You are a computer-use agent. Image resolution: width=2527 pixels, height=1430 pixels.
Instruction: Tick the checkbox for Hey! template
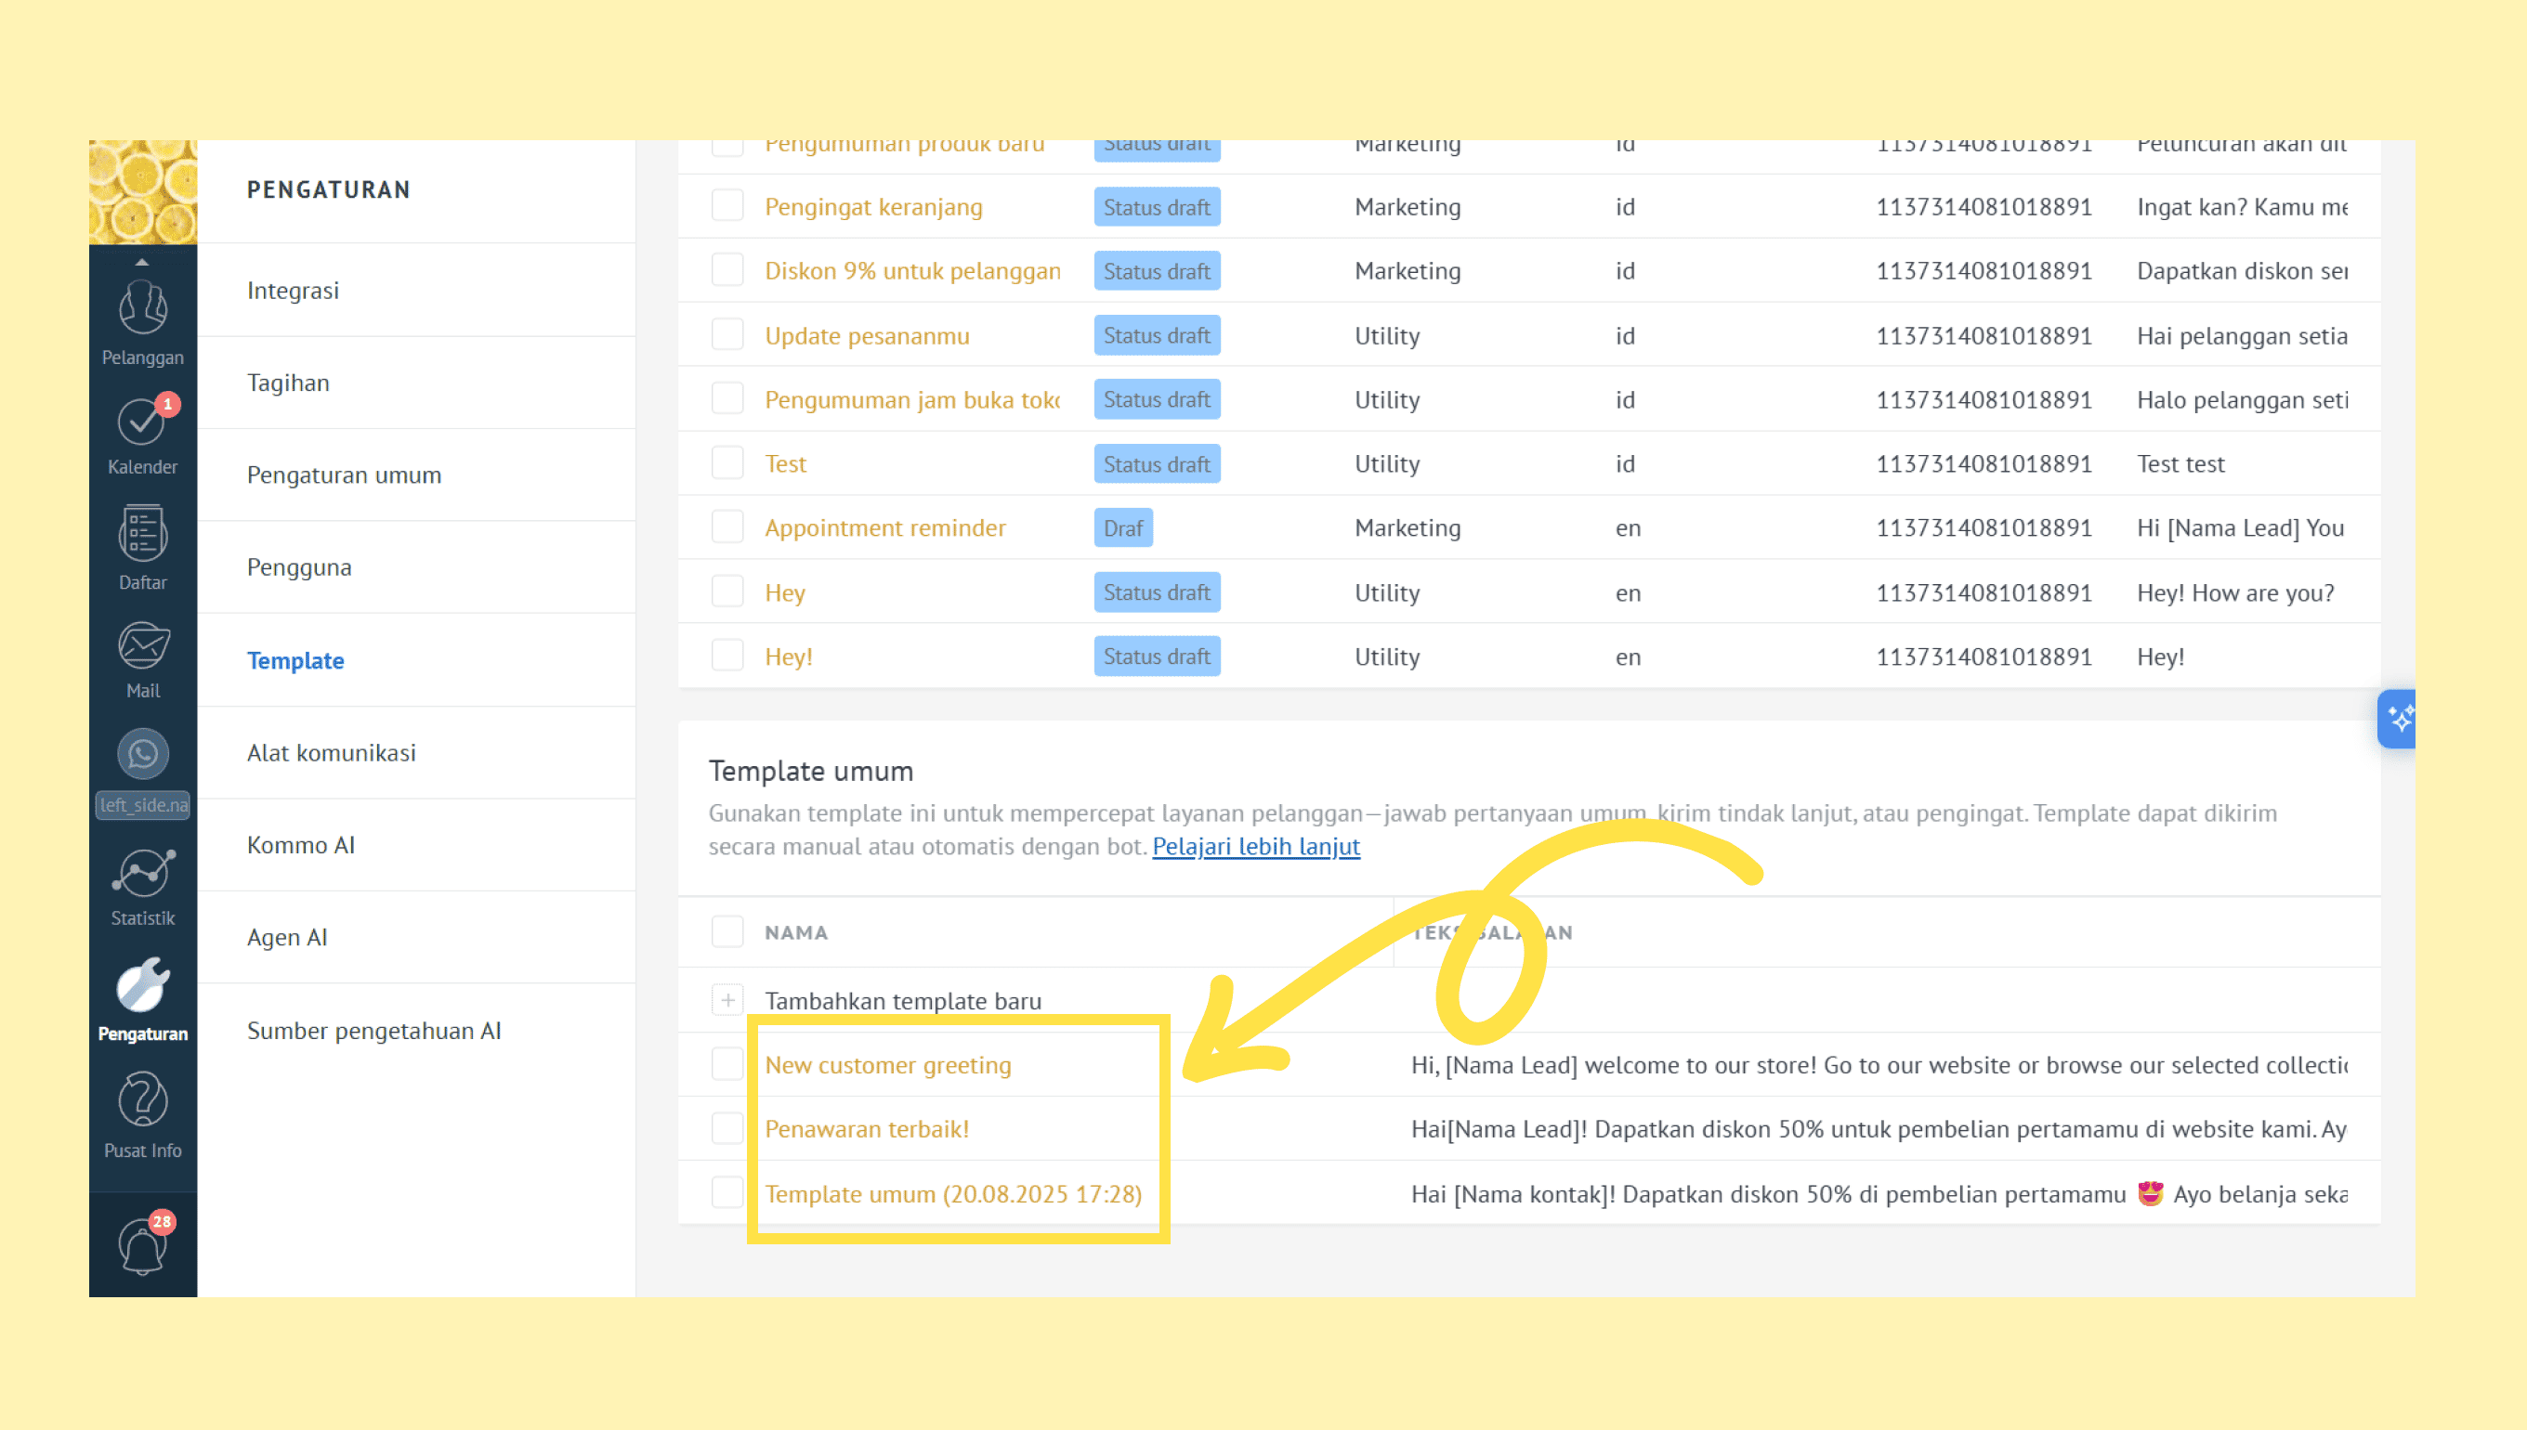pos(727,656)
